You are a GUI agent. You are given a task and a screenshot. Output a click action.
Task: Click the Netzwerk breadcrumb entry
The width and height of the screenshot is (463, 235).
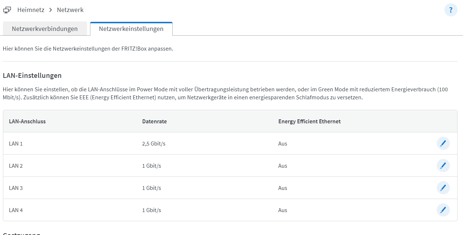pyautogui.click(x=70, y=10)
